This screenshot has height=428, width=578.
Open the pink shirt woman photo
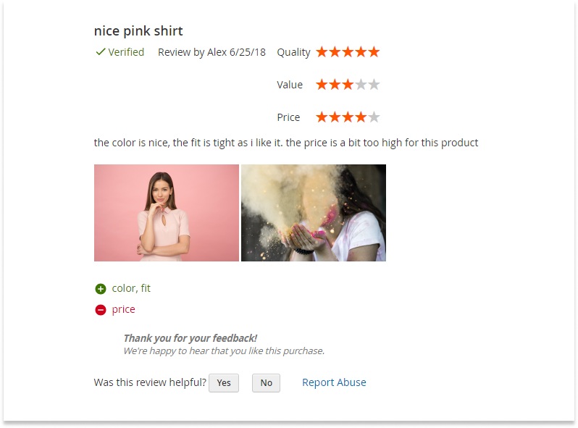[167, 213]
